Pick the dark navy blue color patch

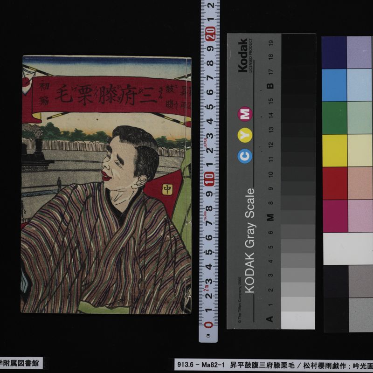(334, 52)
